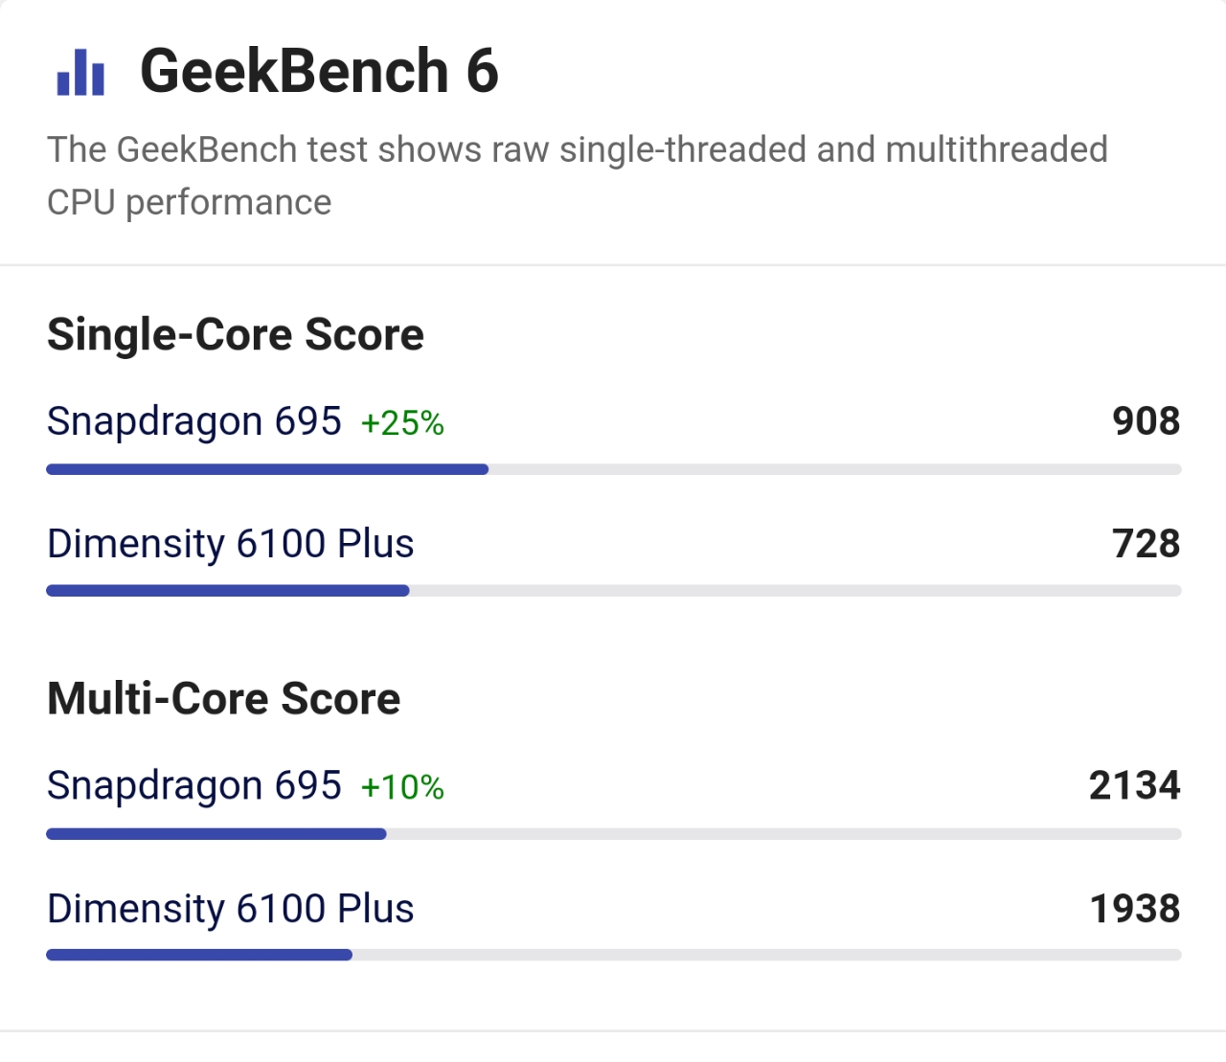Open Dimensity 6100 Plus link under Multi-Core Score
The width and height of the screenshot is (1226, 1062).
[231, 909]
